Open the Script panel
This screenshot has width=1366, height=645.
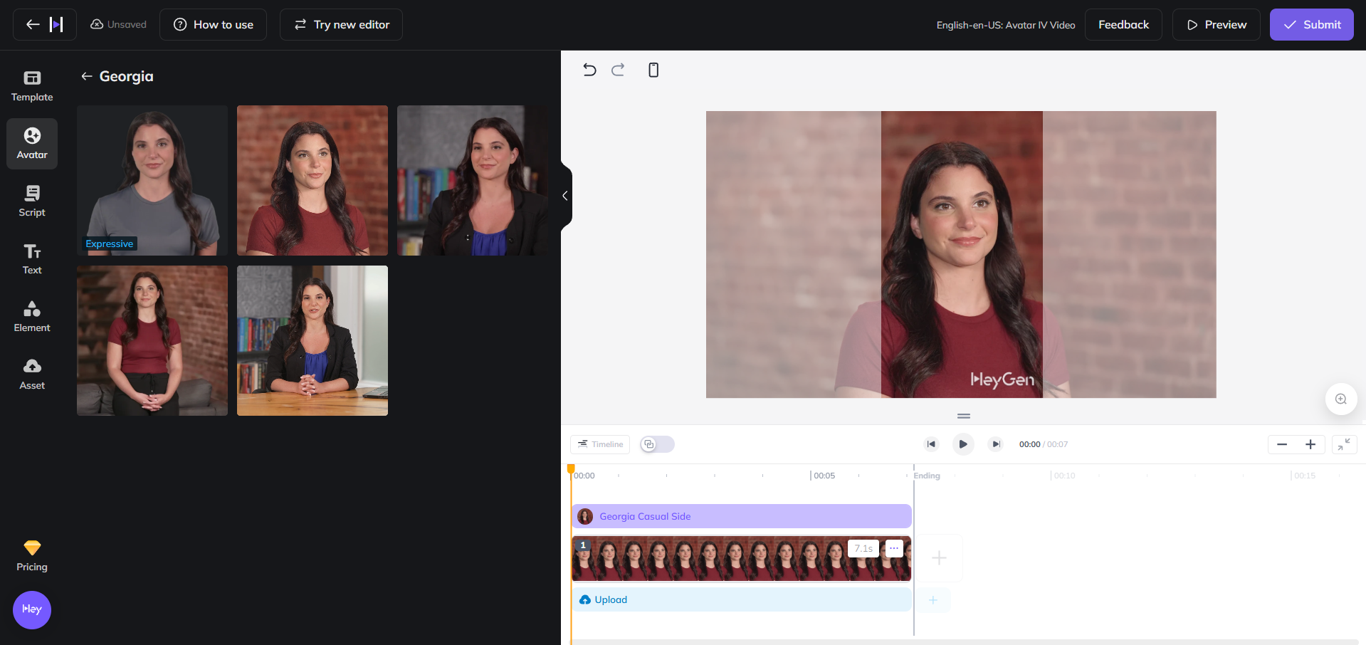32,201
